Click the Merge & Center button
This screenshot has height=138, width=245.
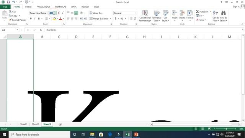tap(99, 19)
